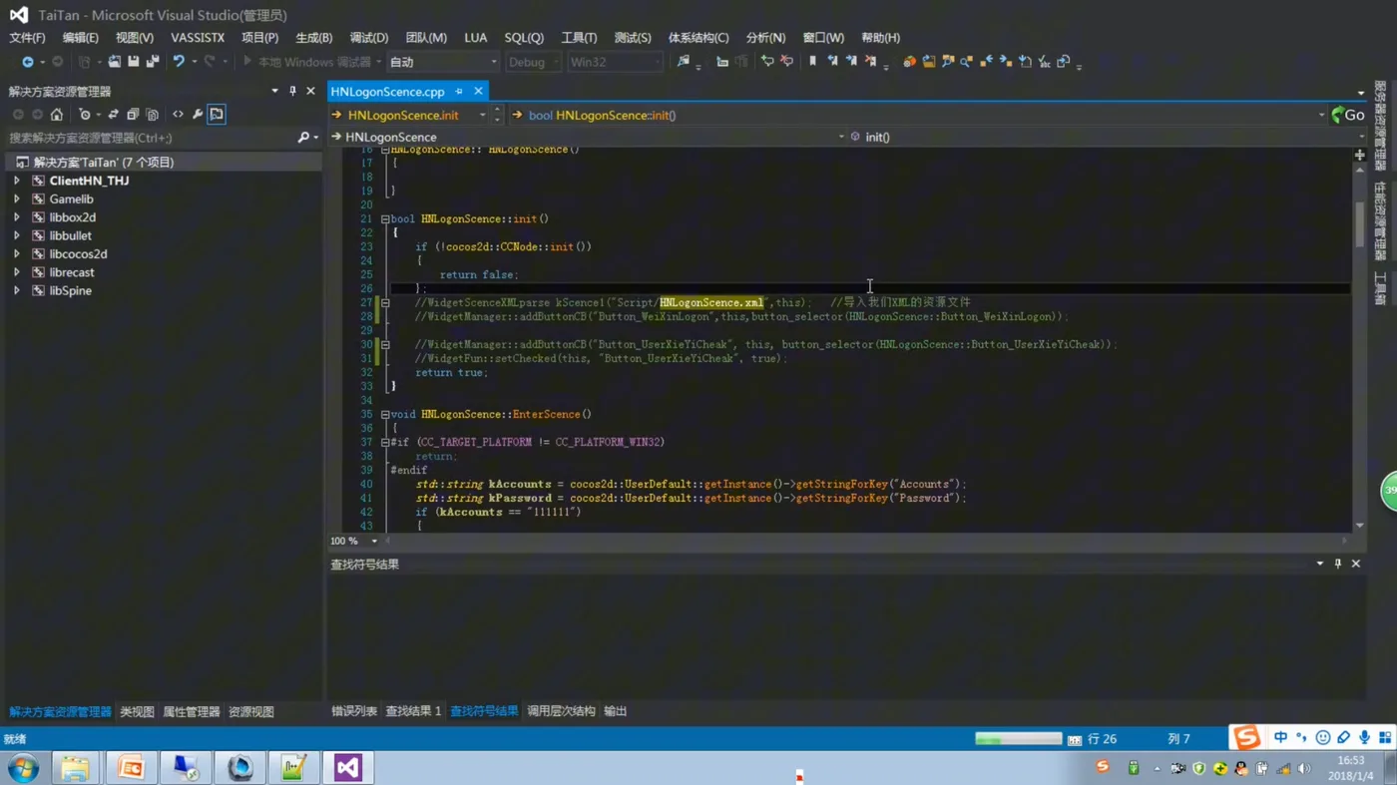
Task: Click 本地 Windows 调试器 start button
Action: click(x=308, y=62)
